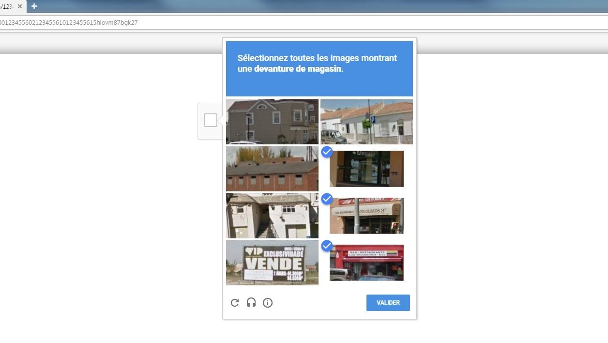Switch to the audio challenge headphones icon
The image size is (608, 343).
point(251,303)
